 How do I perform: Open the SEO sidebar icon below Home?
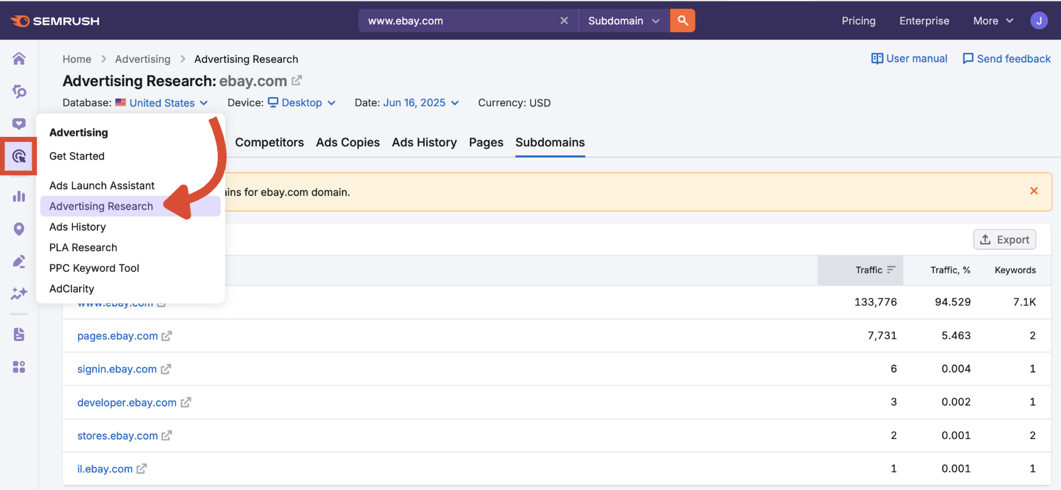click(x=19, y=92)
